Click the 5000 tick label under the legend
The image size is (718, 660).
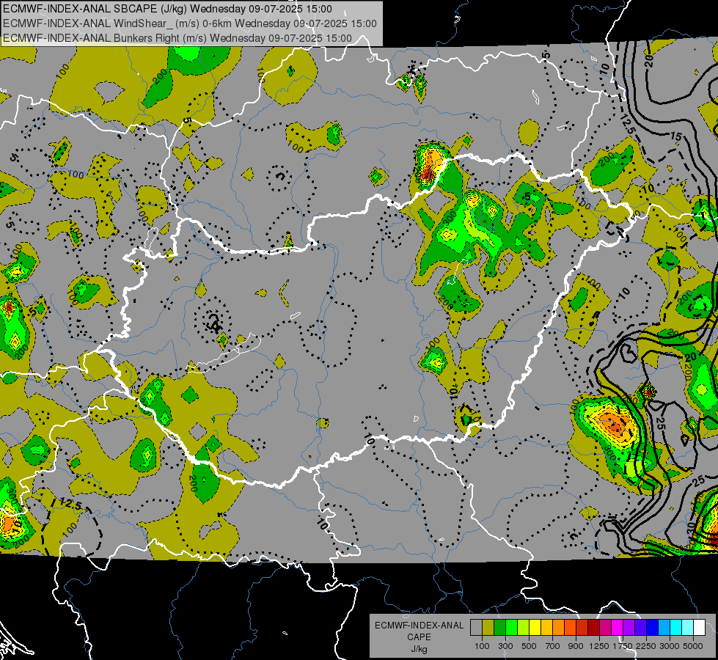(693, 646)
